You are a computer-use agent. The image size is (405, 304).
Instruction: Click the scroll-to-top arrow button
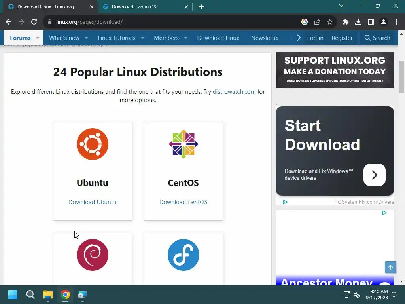390,267
